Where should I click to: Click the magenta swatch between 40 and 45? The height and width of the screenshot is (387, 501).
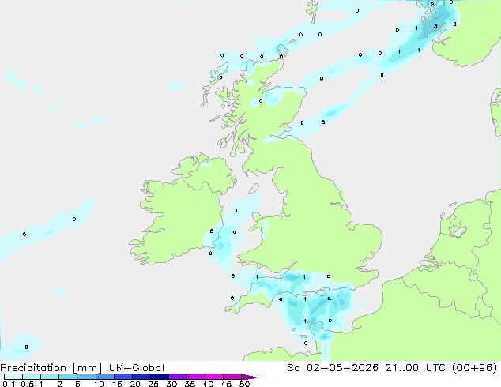click(x=214, y=377)
